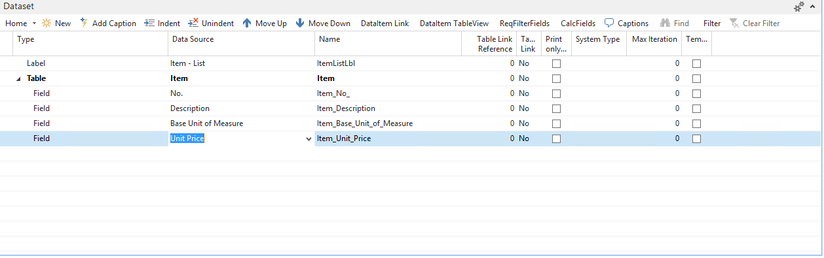Select the ItemListLbl name cell
The height and width of the screenshot is (258, 824).
(x=387, y=63)
